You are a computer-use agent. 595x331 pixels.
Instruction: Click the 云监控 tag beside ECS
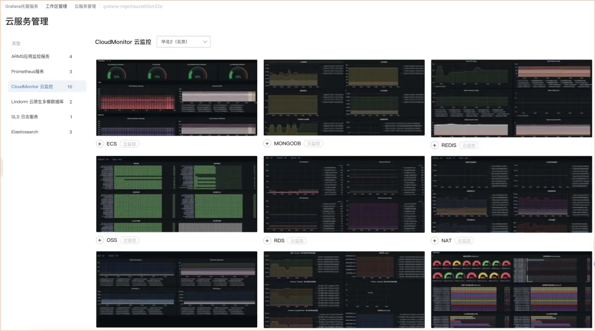click(x=129, y=144)
